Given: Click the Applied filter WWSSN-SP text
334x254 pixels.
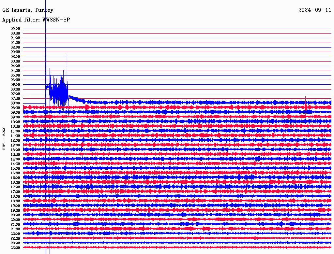Looking at the screenshot, I should tap(36, 20).
